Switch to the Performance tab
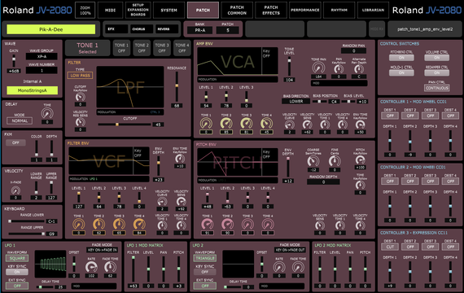 click(305, 10)
